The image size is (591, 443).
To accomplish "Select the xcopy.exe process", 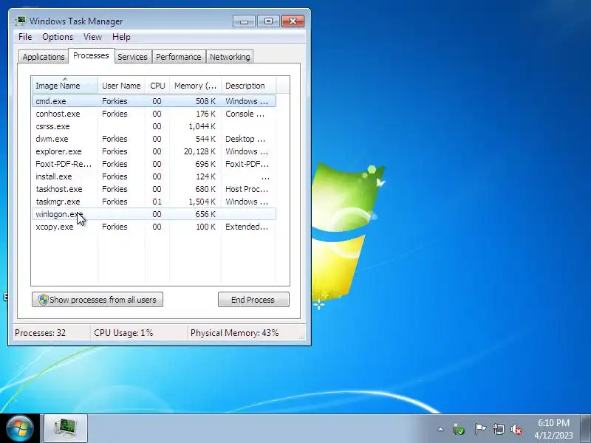I will tap(154, 227).
